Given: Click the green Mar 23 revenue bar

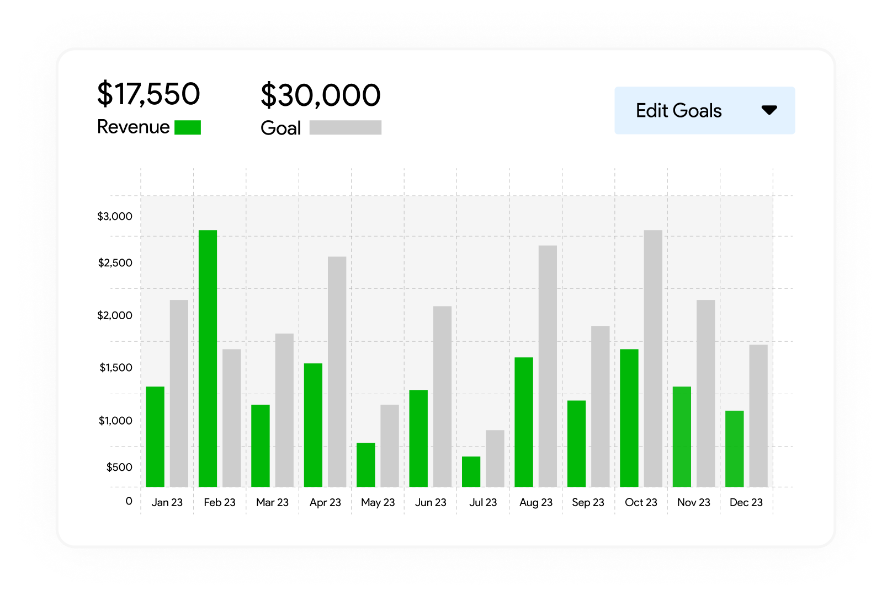Looking at the screenshot, I should (261, 445).
